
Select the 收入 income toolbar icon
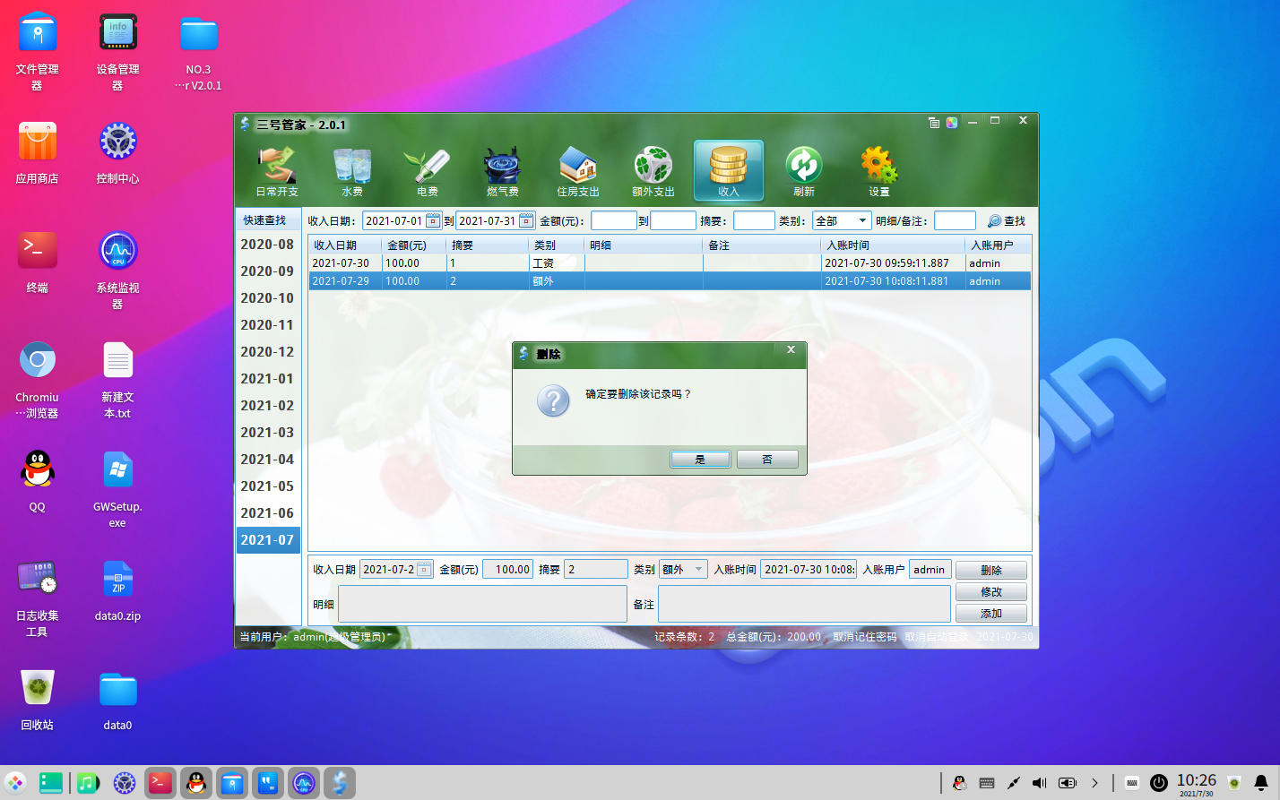click(x=729, y=171)
